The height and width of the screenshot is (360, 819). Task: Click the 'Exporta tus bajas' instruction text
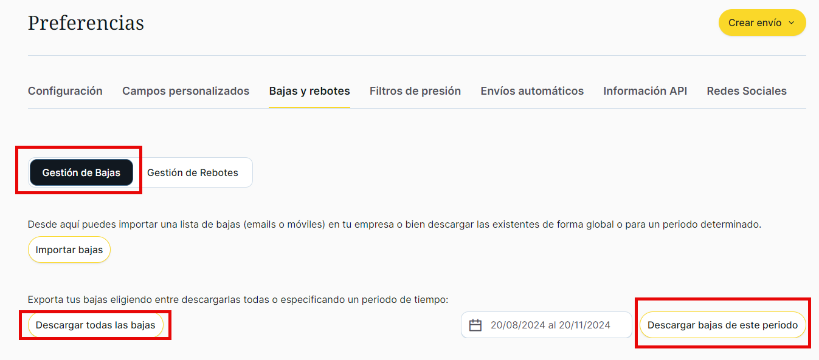click(238, 300)
